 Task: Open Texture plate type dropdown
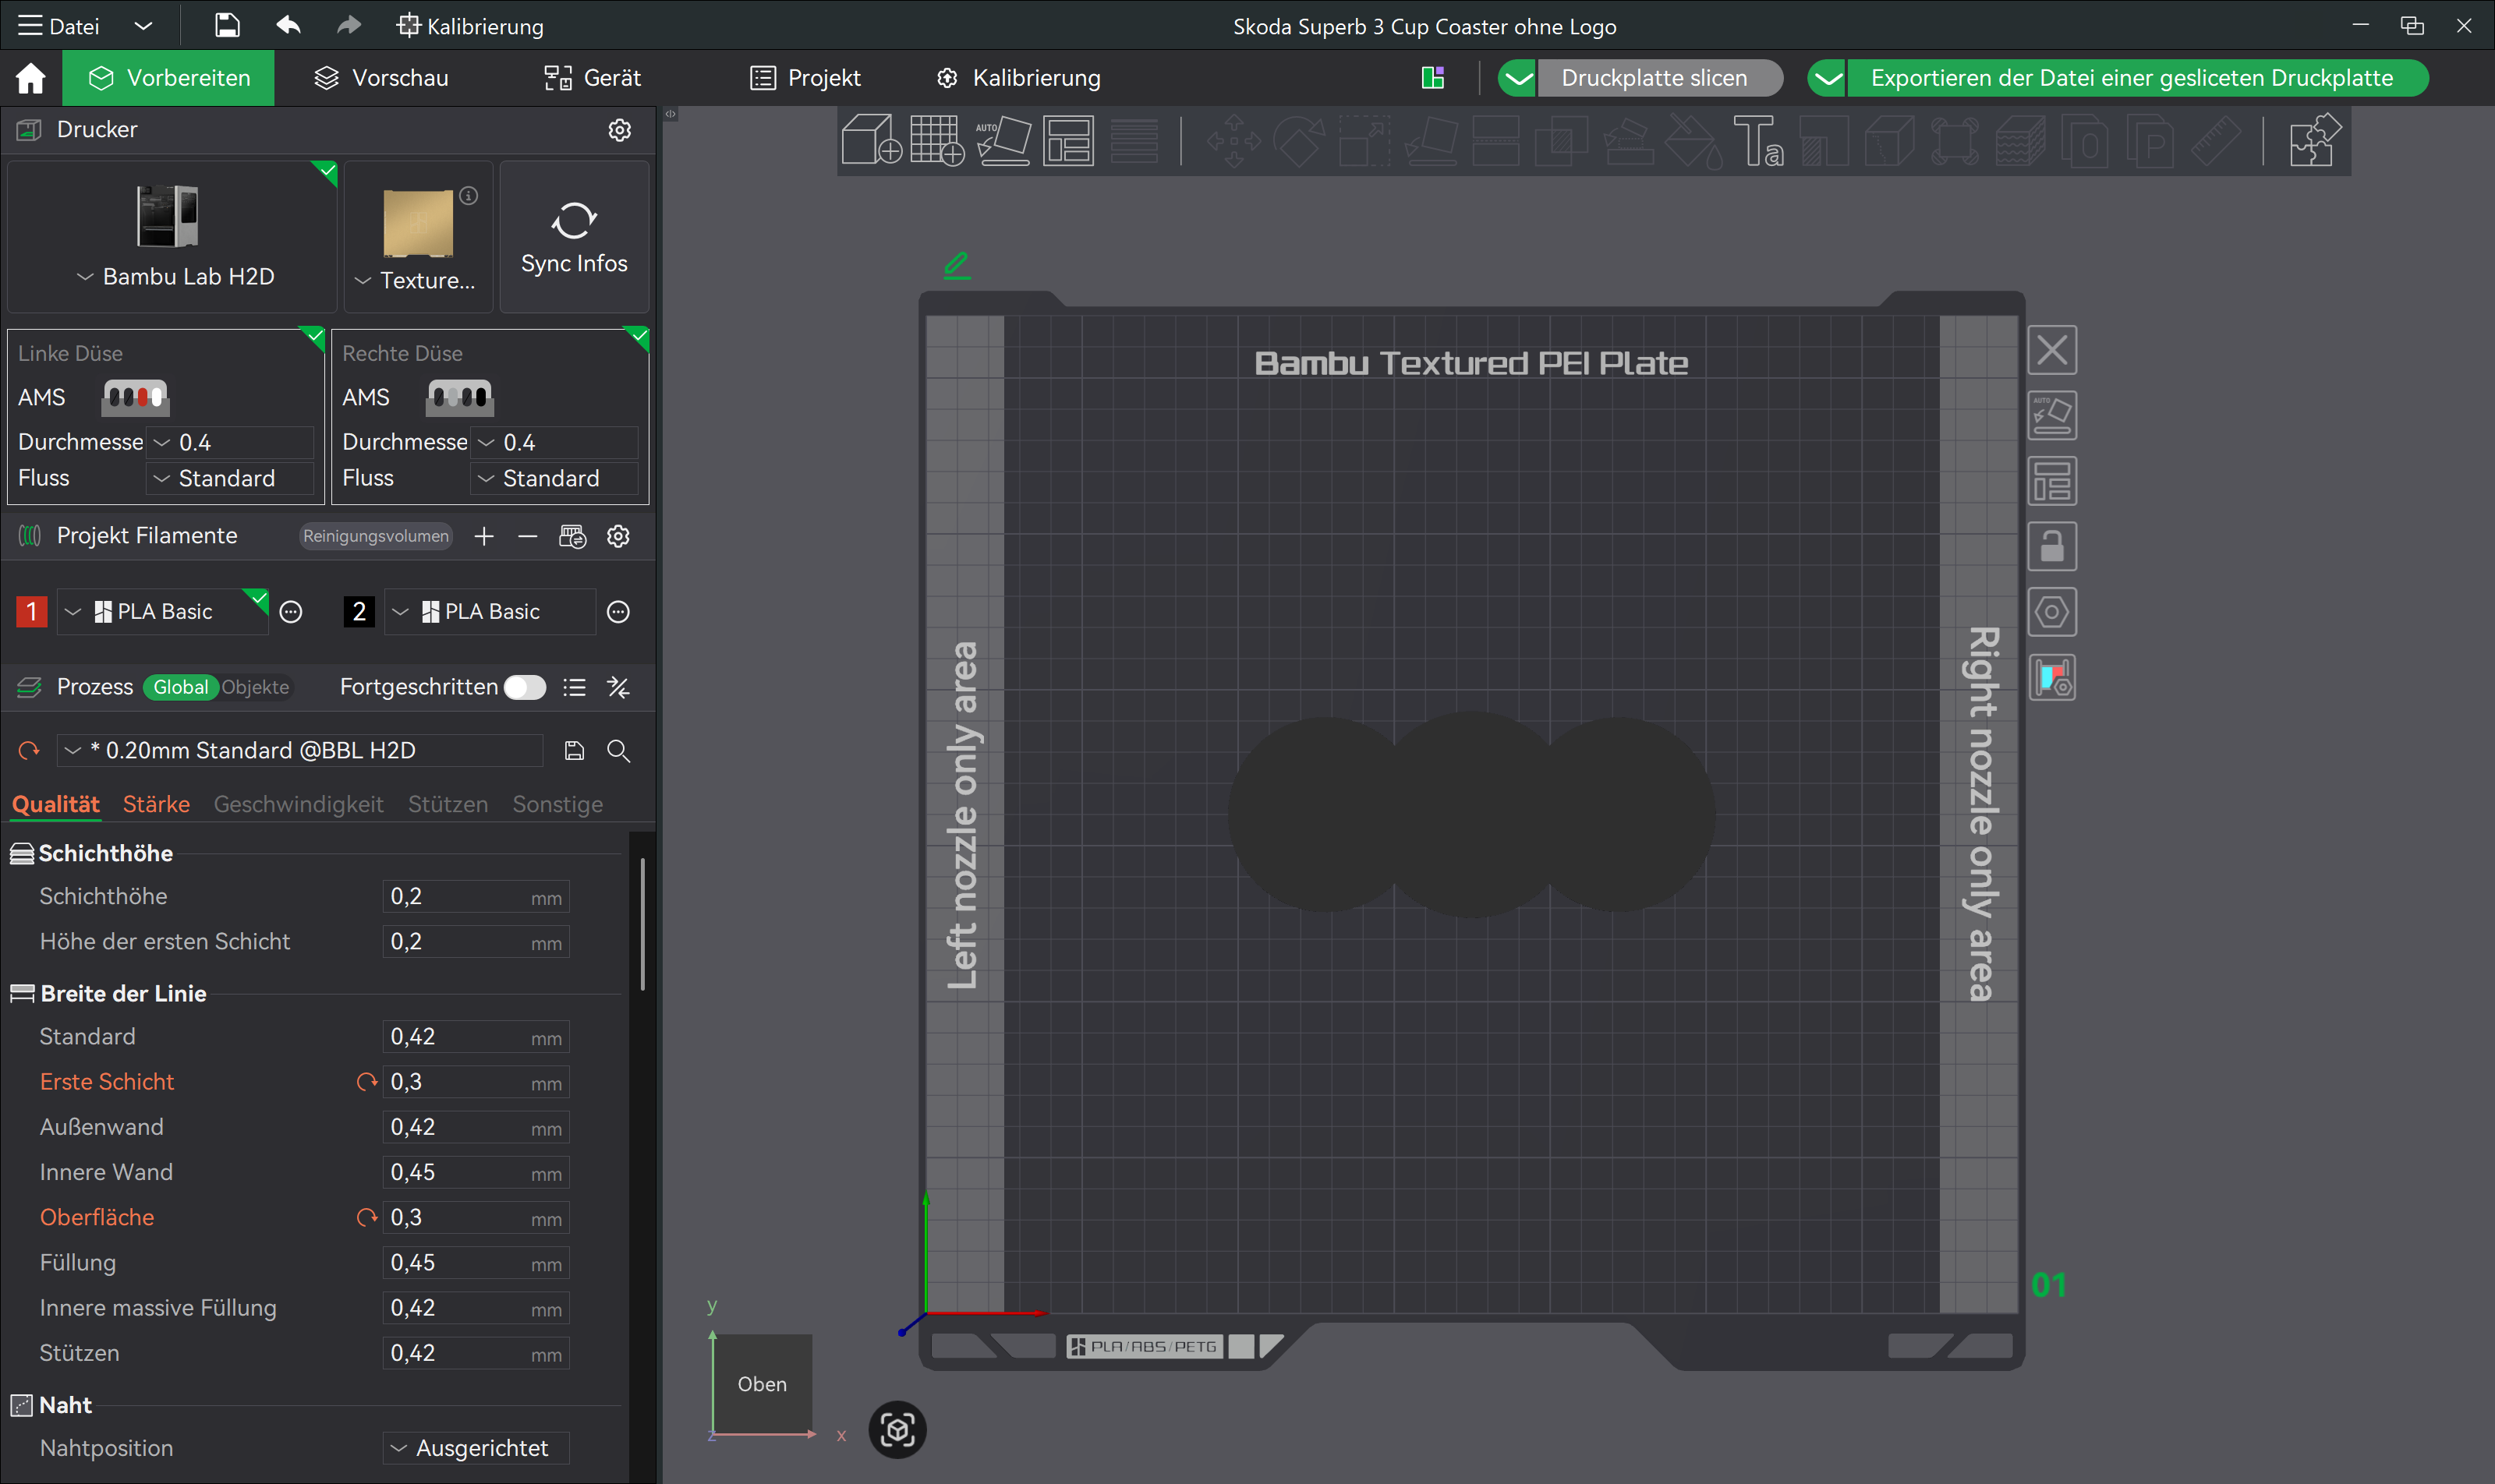(x=416, y=281)
